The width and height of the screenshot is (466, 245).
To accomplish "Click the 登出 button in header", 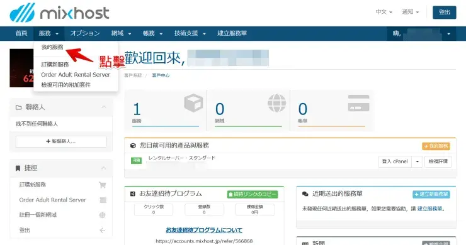I will click(x=444, y=12).
